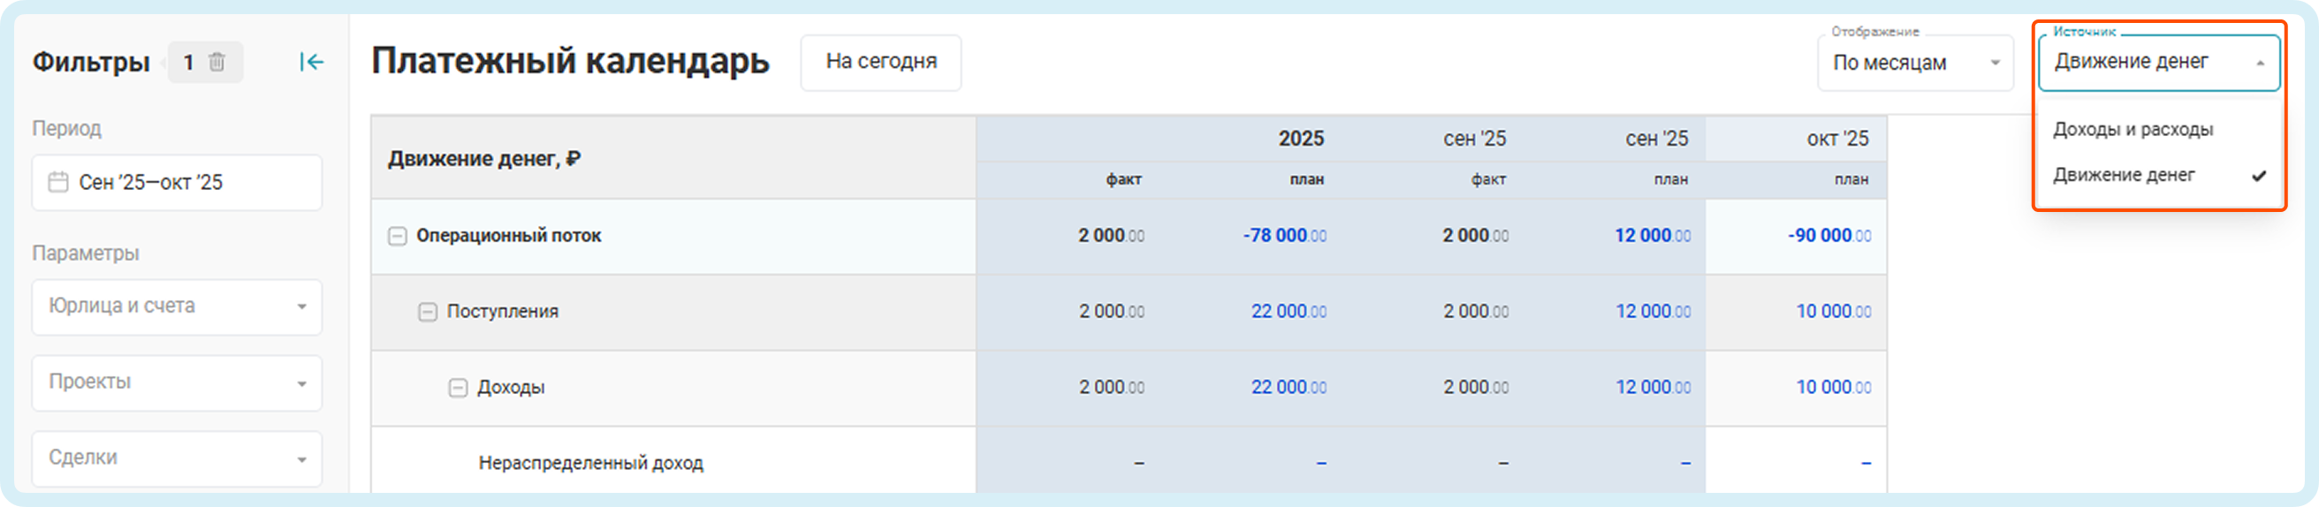
Task: Click the На сегодня button
Action: click(x=880, y=62)
